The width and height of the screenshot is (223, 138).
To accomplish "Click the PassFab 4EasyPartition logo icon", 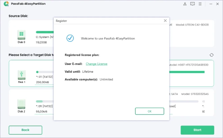I will [6, 4].
